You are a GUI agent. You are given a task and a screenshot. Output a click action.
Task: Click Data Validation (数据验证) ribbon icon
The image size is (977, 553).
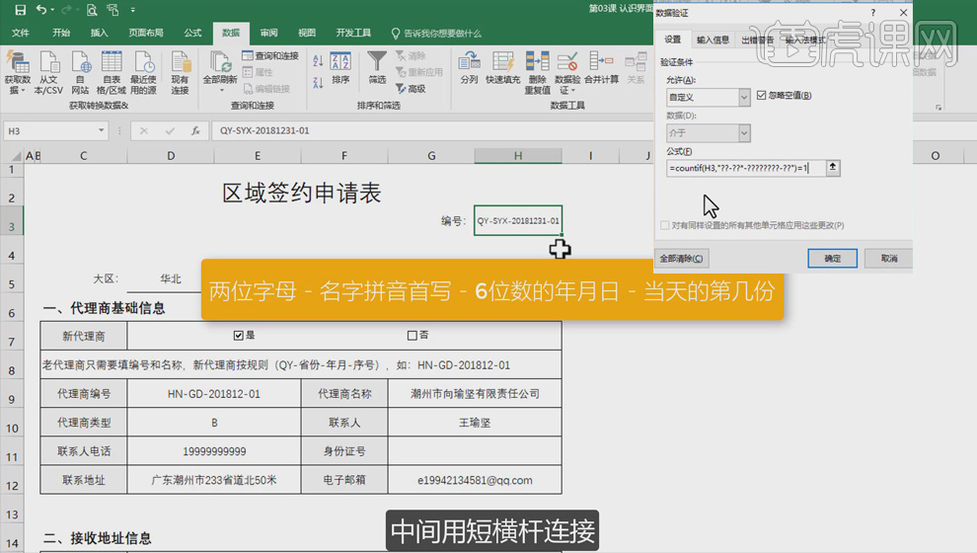567,63
